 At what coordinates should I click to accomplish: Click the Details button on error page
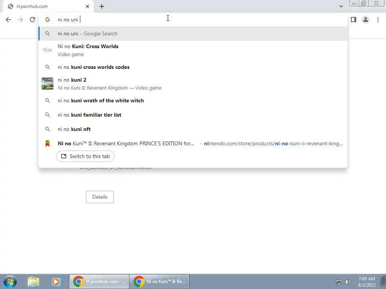coord(100,197)
